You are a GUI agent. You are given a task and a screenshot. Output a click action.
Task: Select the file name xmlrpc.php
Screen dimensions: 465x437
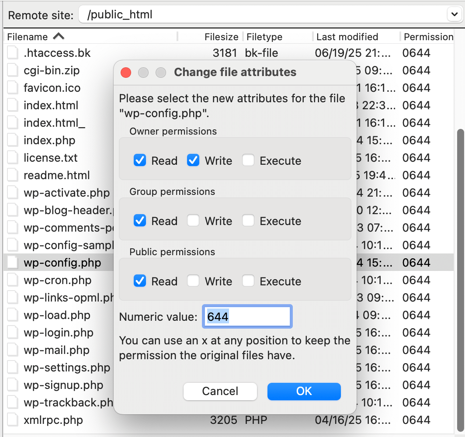pyautogui.click(x=53, y=420)
